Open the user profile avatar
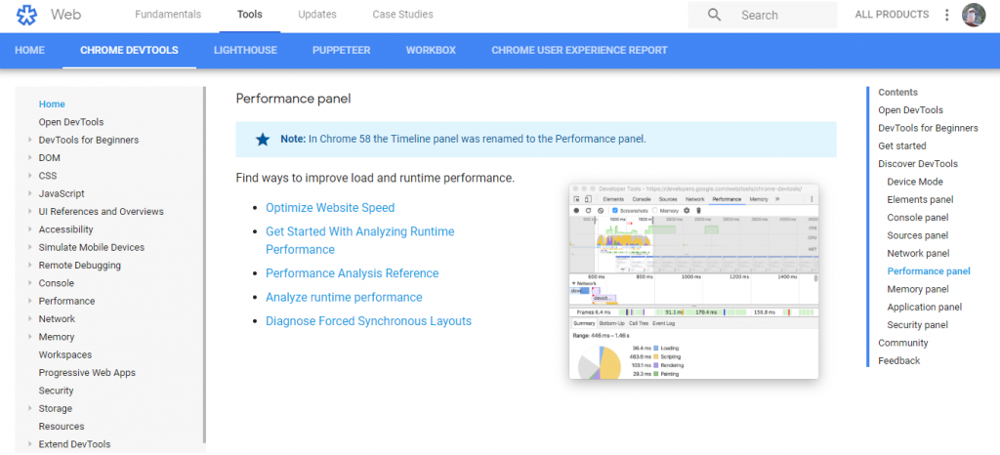The width and height of the screenshot is (1000, 455). click(x=974, y=15)
